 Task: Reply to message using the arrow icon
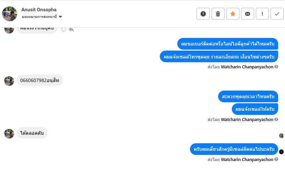point(71,30)
